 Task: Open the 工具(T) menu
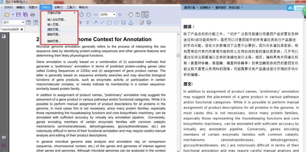click(71, 7)
